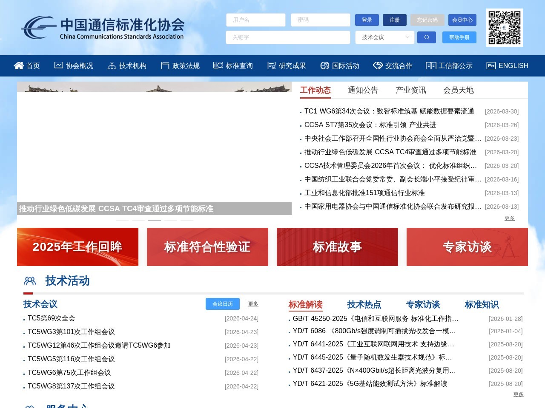Open the 帮助手册 help manual

[459, 37]
